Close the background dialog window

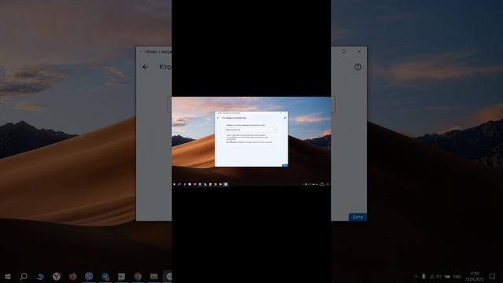[x=359, y=51]
